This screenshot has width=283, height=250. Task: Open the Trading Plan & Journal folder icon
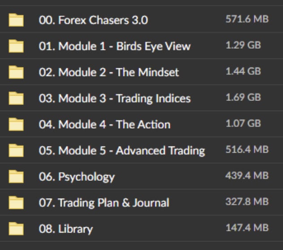[x=16, y=203]
